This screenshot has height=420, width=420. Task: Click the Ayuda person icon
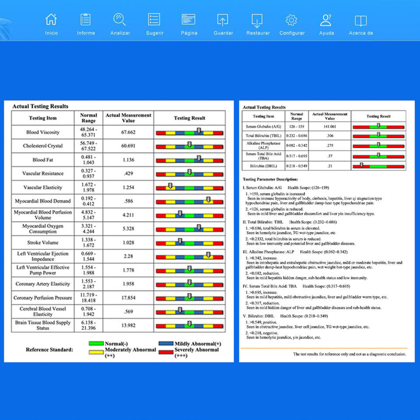(326, 20)
